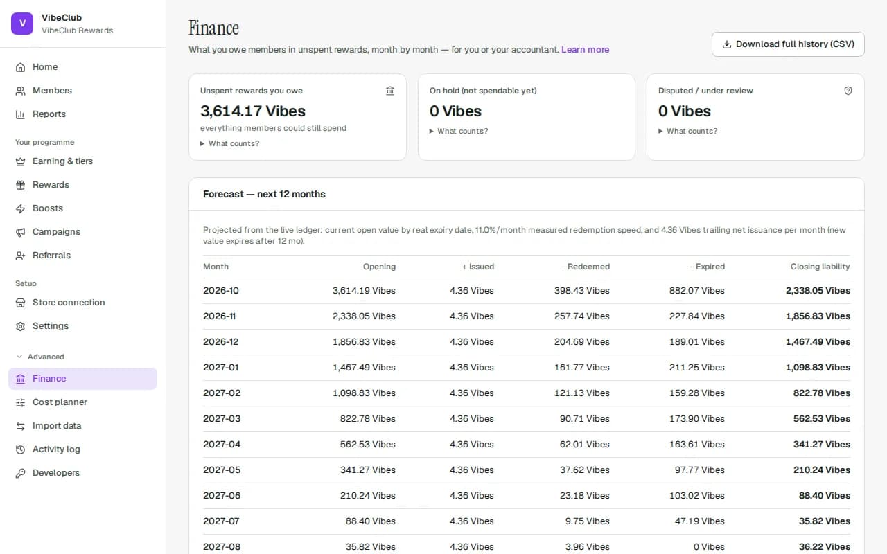This screenshot has height=554, width=887.
Task: Click bank icon on Unspent rewards card
Action: click(x=390, y=91)
